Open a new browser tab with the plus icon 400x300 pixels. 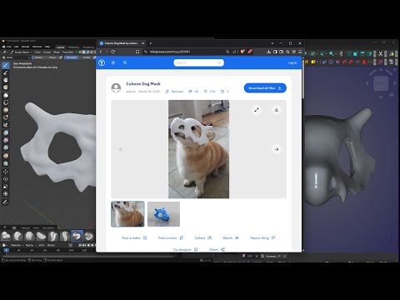[x=151, y=43]
